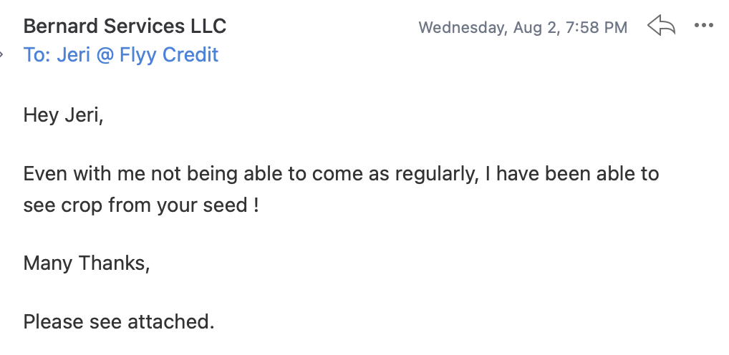Open the sender Bernard Services LLC

coord(125,26)
